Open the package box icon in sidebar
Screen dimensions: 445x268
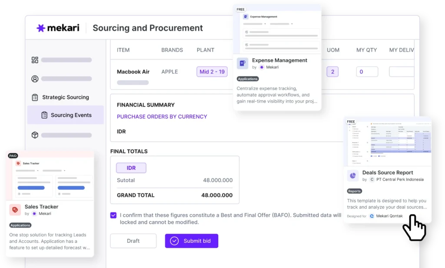point(35,135)
